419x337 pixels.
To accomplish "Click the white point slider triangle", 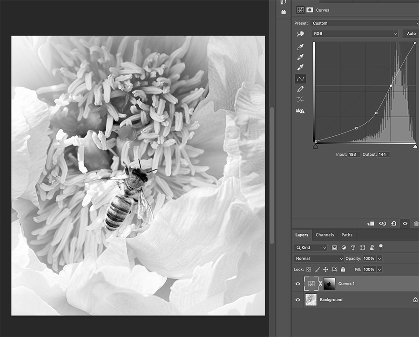I will 415,146.
